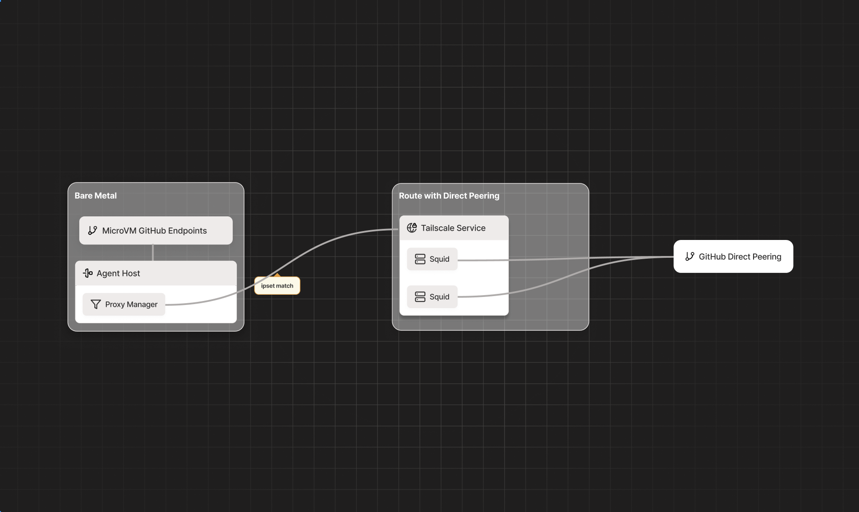Click the git branch icon on MicroVM GitHub Endpoints
Viewport: 859px width, 512px height.
pyautogui.click(x=93, y=231)
